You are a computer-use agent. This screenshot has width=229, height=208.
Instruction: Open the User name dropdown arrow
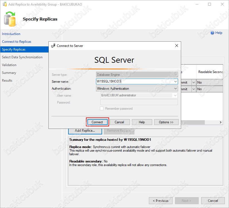[175, 96]
